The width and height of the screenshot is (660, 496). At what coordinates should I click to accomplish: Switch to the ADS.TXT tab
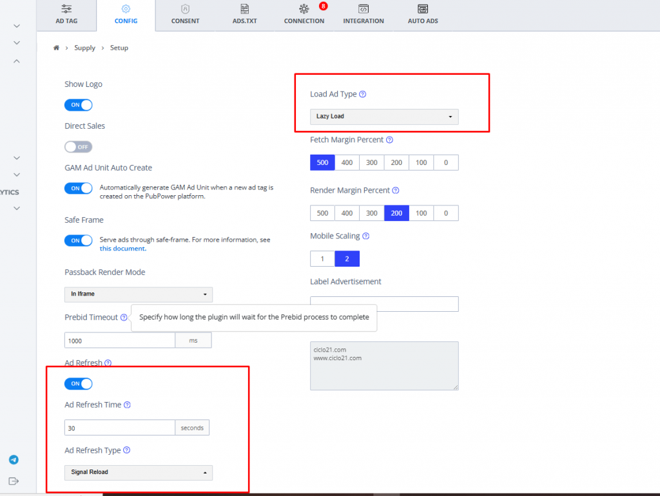tap(244, 14)
